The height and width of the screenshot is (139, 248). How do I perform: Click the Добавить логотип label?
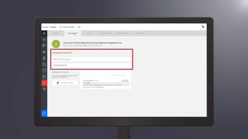[60, 72]
